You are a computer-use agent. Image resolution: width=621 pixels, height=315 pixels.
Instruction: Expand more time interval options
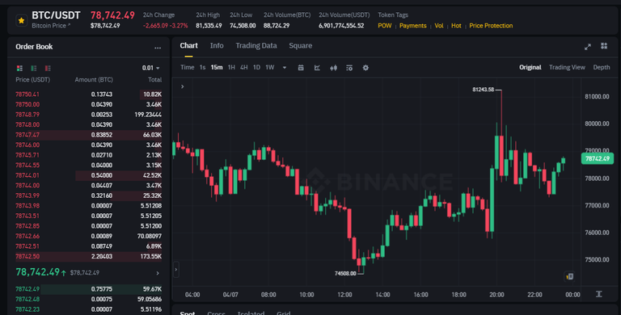tap(285, 68)
